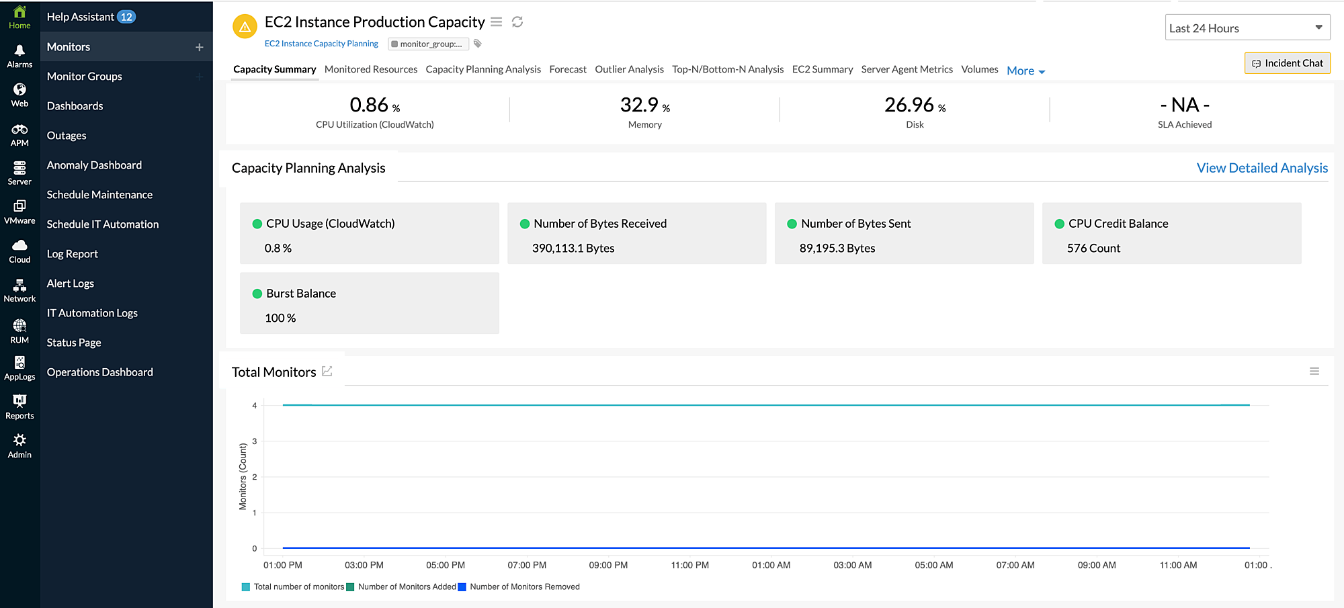Open the Last 24 Hours time range dropdown
This screenshot has width=1344, height=608.
pyautogui.click(x=1247, y=28)
